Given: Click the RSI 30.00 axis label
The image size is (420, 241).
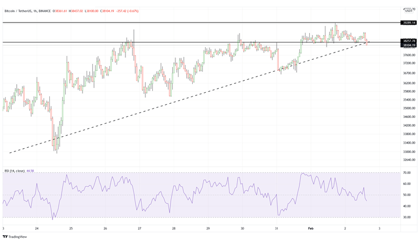Looking at the screenshot, I should pos(407,217).
